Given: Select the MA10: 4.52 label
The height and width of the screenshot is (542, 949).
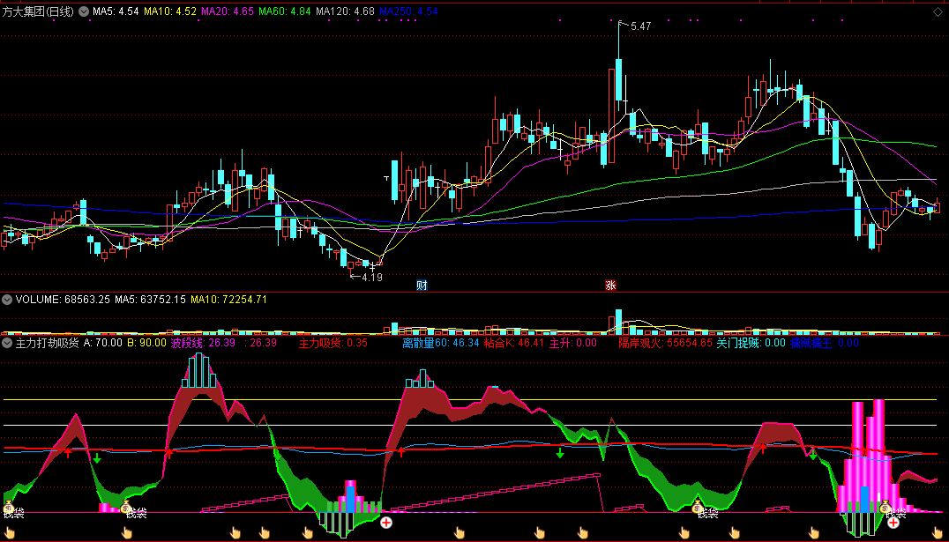Looking at the screenshot, I should tap(170, 11).
